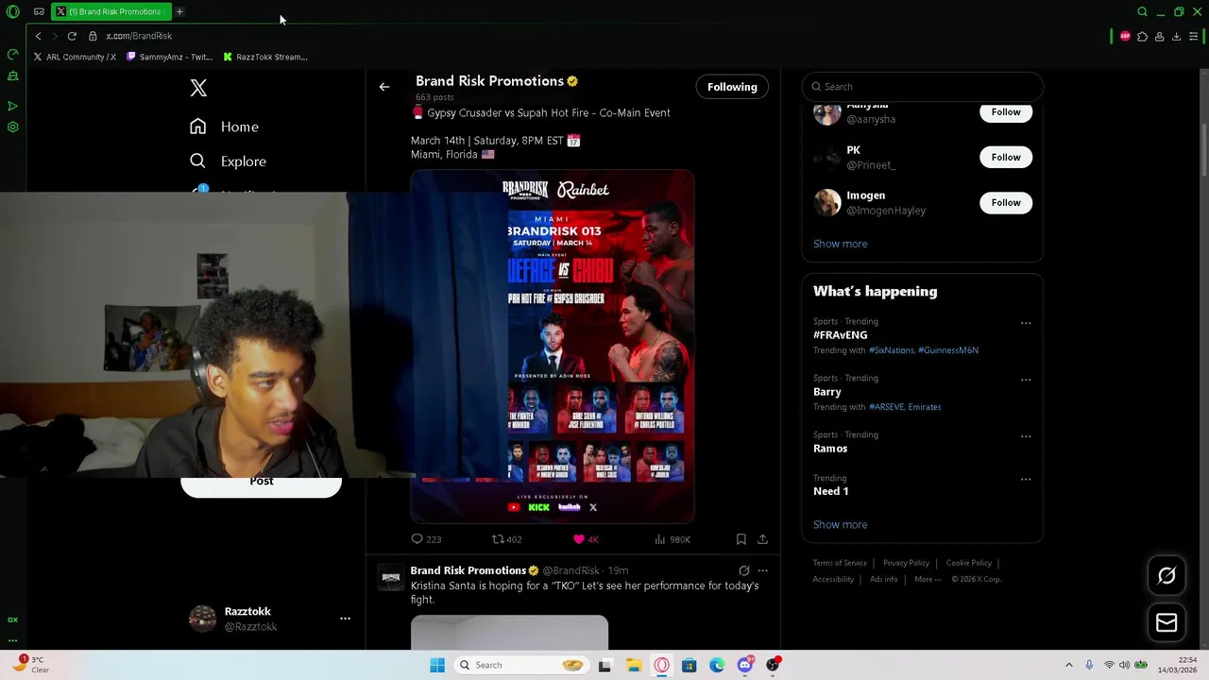
Task: Click the site padlock icon
Action: (93, 36)
